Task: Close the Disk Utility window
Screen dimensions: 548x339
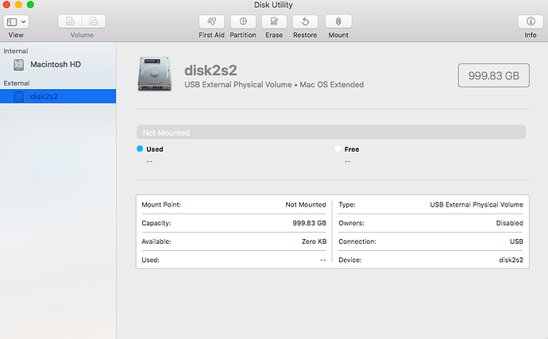Action: (6, 5)
